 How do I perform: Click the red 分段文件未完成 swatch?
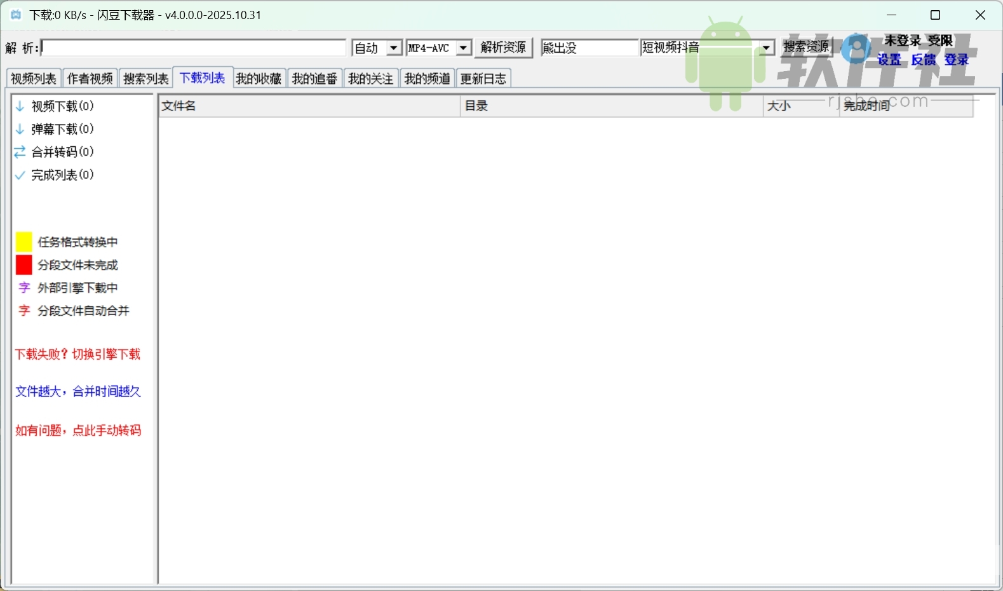pyautogui.click(x=24, y=264)
